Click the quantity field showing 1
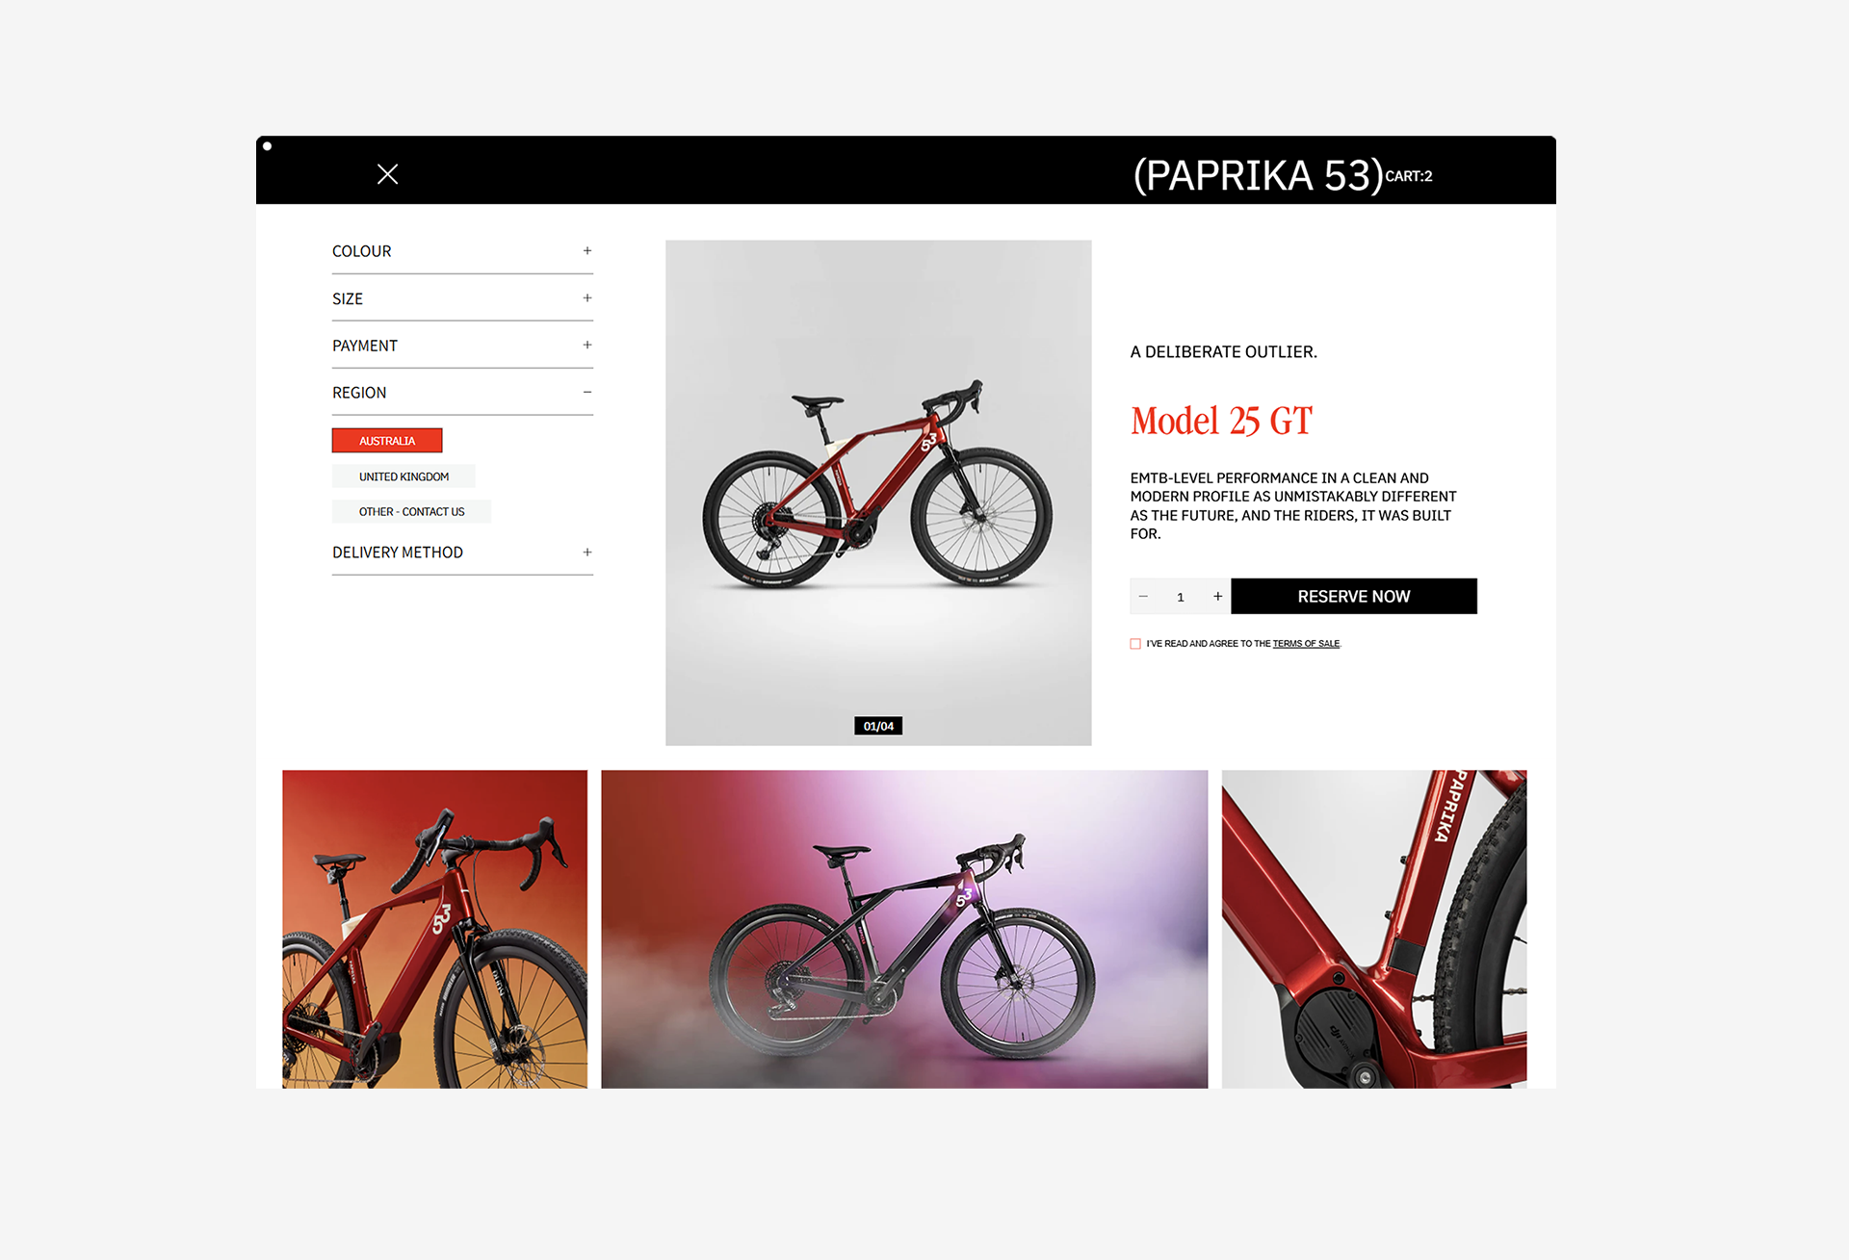 [1180, 597]
